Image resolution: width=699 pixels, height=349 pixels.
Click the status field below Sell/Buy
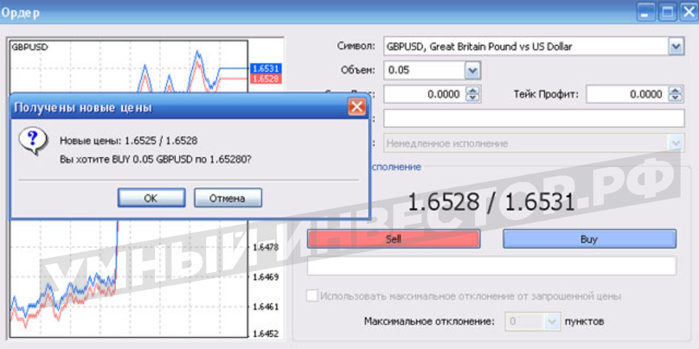[x=491, y=266]
